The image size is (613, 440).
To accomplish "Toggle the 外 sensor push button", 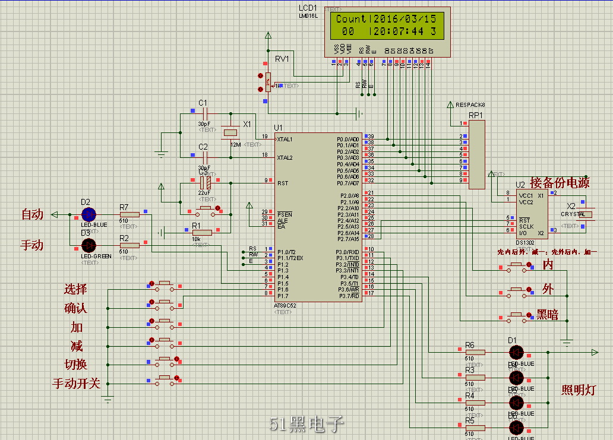I will coord(517,293).
